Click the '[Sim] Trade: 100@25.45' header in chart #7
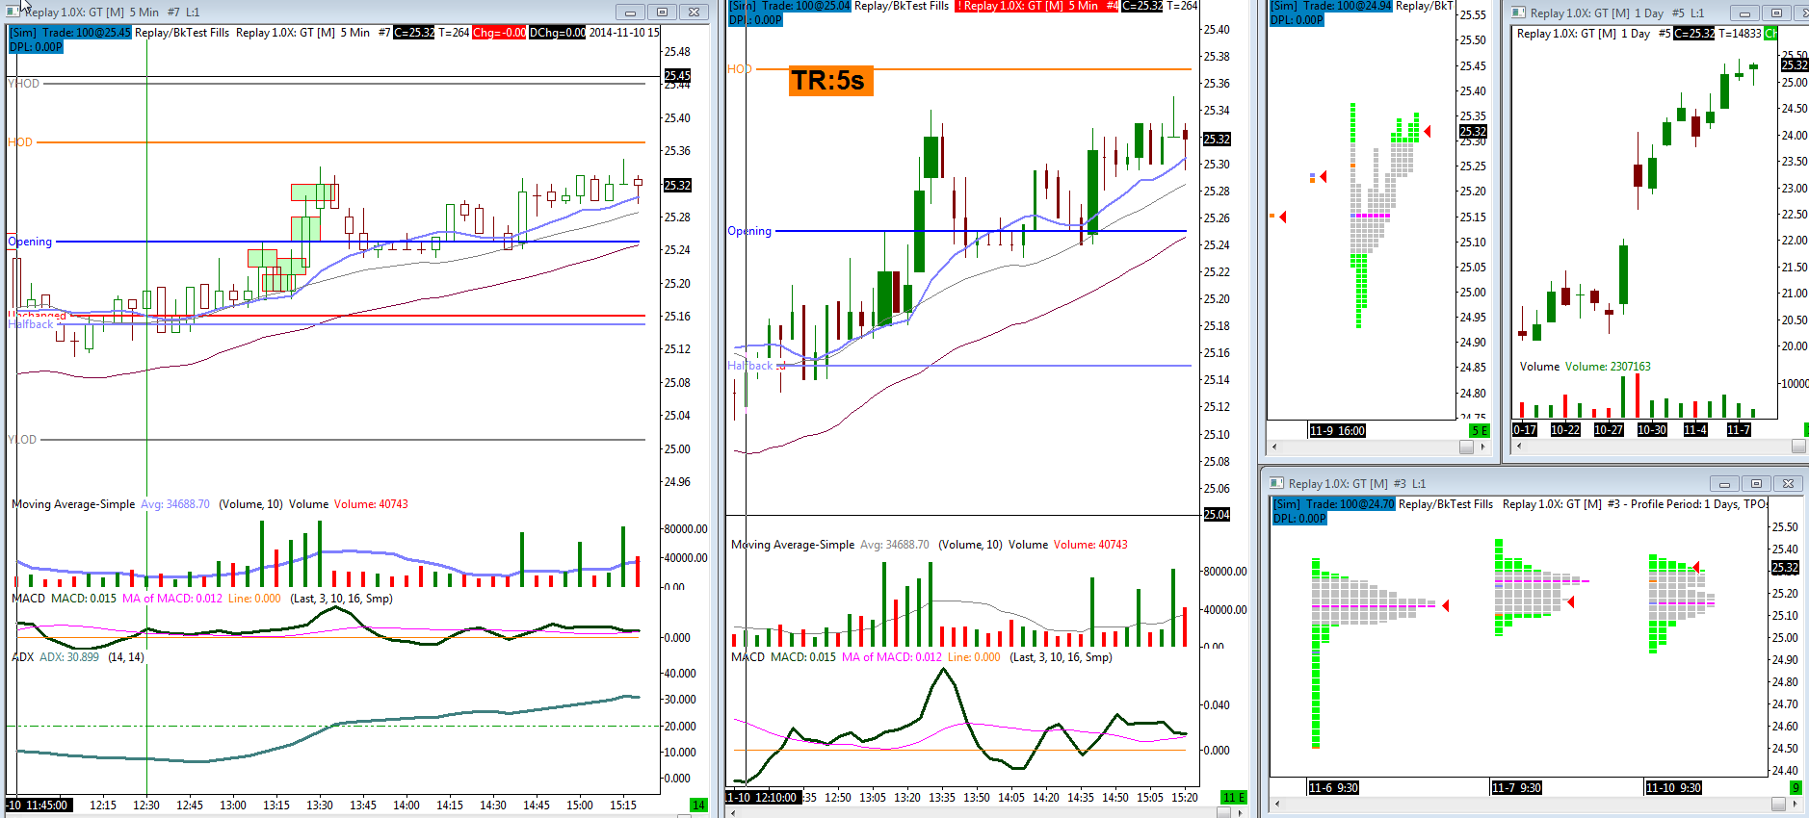Screen dimensions: 1809x818 click(70, 33)
